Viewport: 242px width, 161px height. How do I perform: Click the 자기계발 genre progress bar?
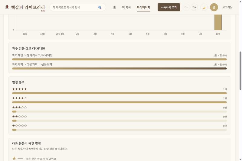[x=119, y=60]
